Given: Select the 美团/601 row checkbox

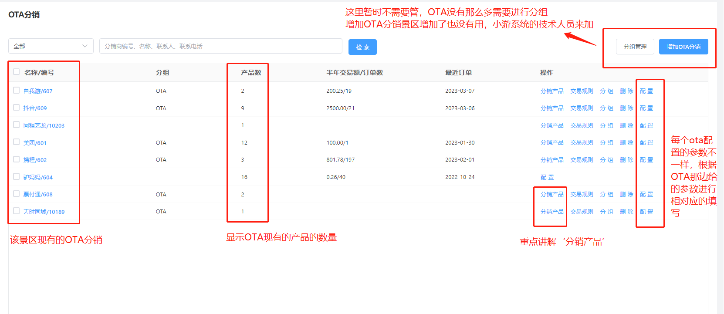Looking at the screenshot, I should (17, 142).
